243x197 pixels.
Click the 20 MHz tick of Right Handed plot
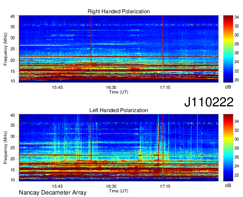[13, 60]
